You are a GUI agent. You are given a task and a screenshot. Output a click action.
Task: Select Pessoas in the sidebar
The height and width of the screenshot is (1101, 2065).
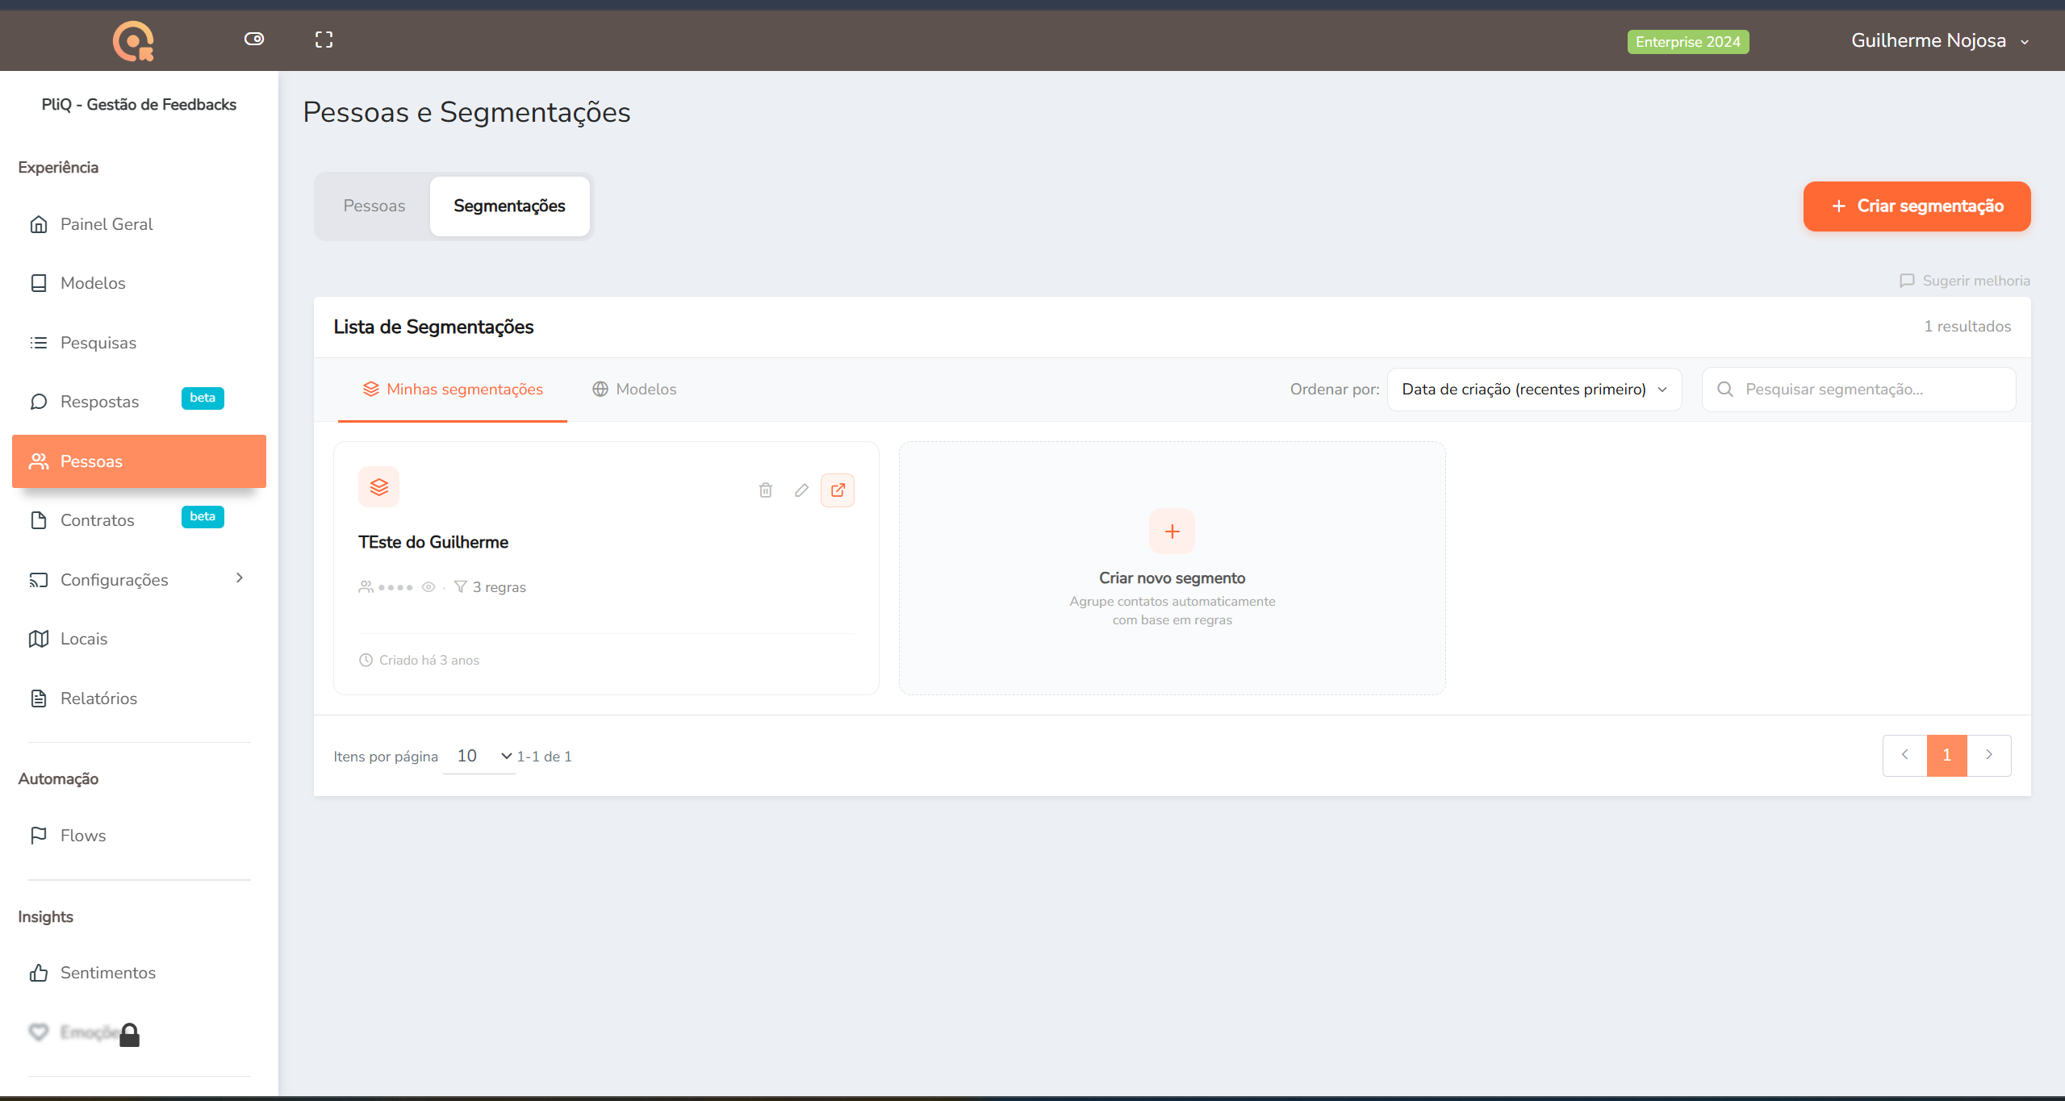pyautogui.click(x=139, y=461)
